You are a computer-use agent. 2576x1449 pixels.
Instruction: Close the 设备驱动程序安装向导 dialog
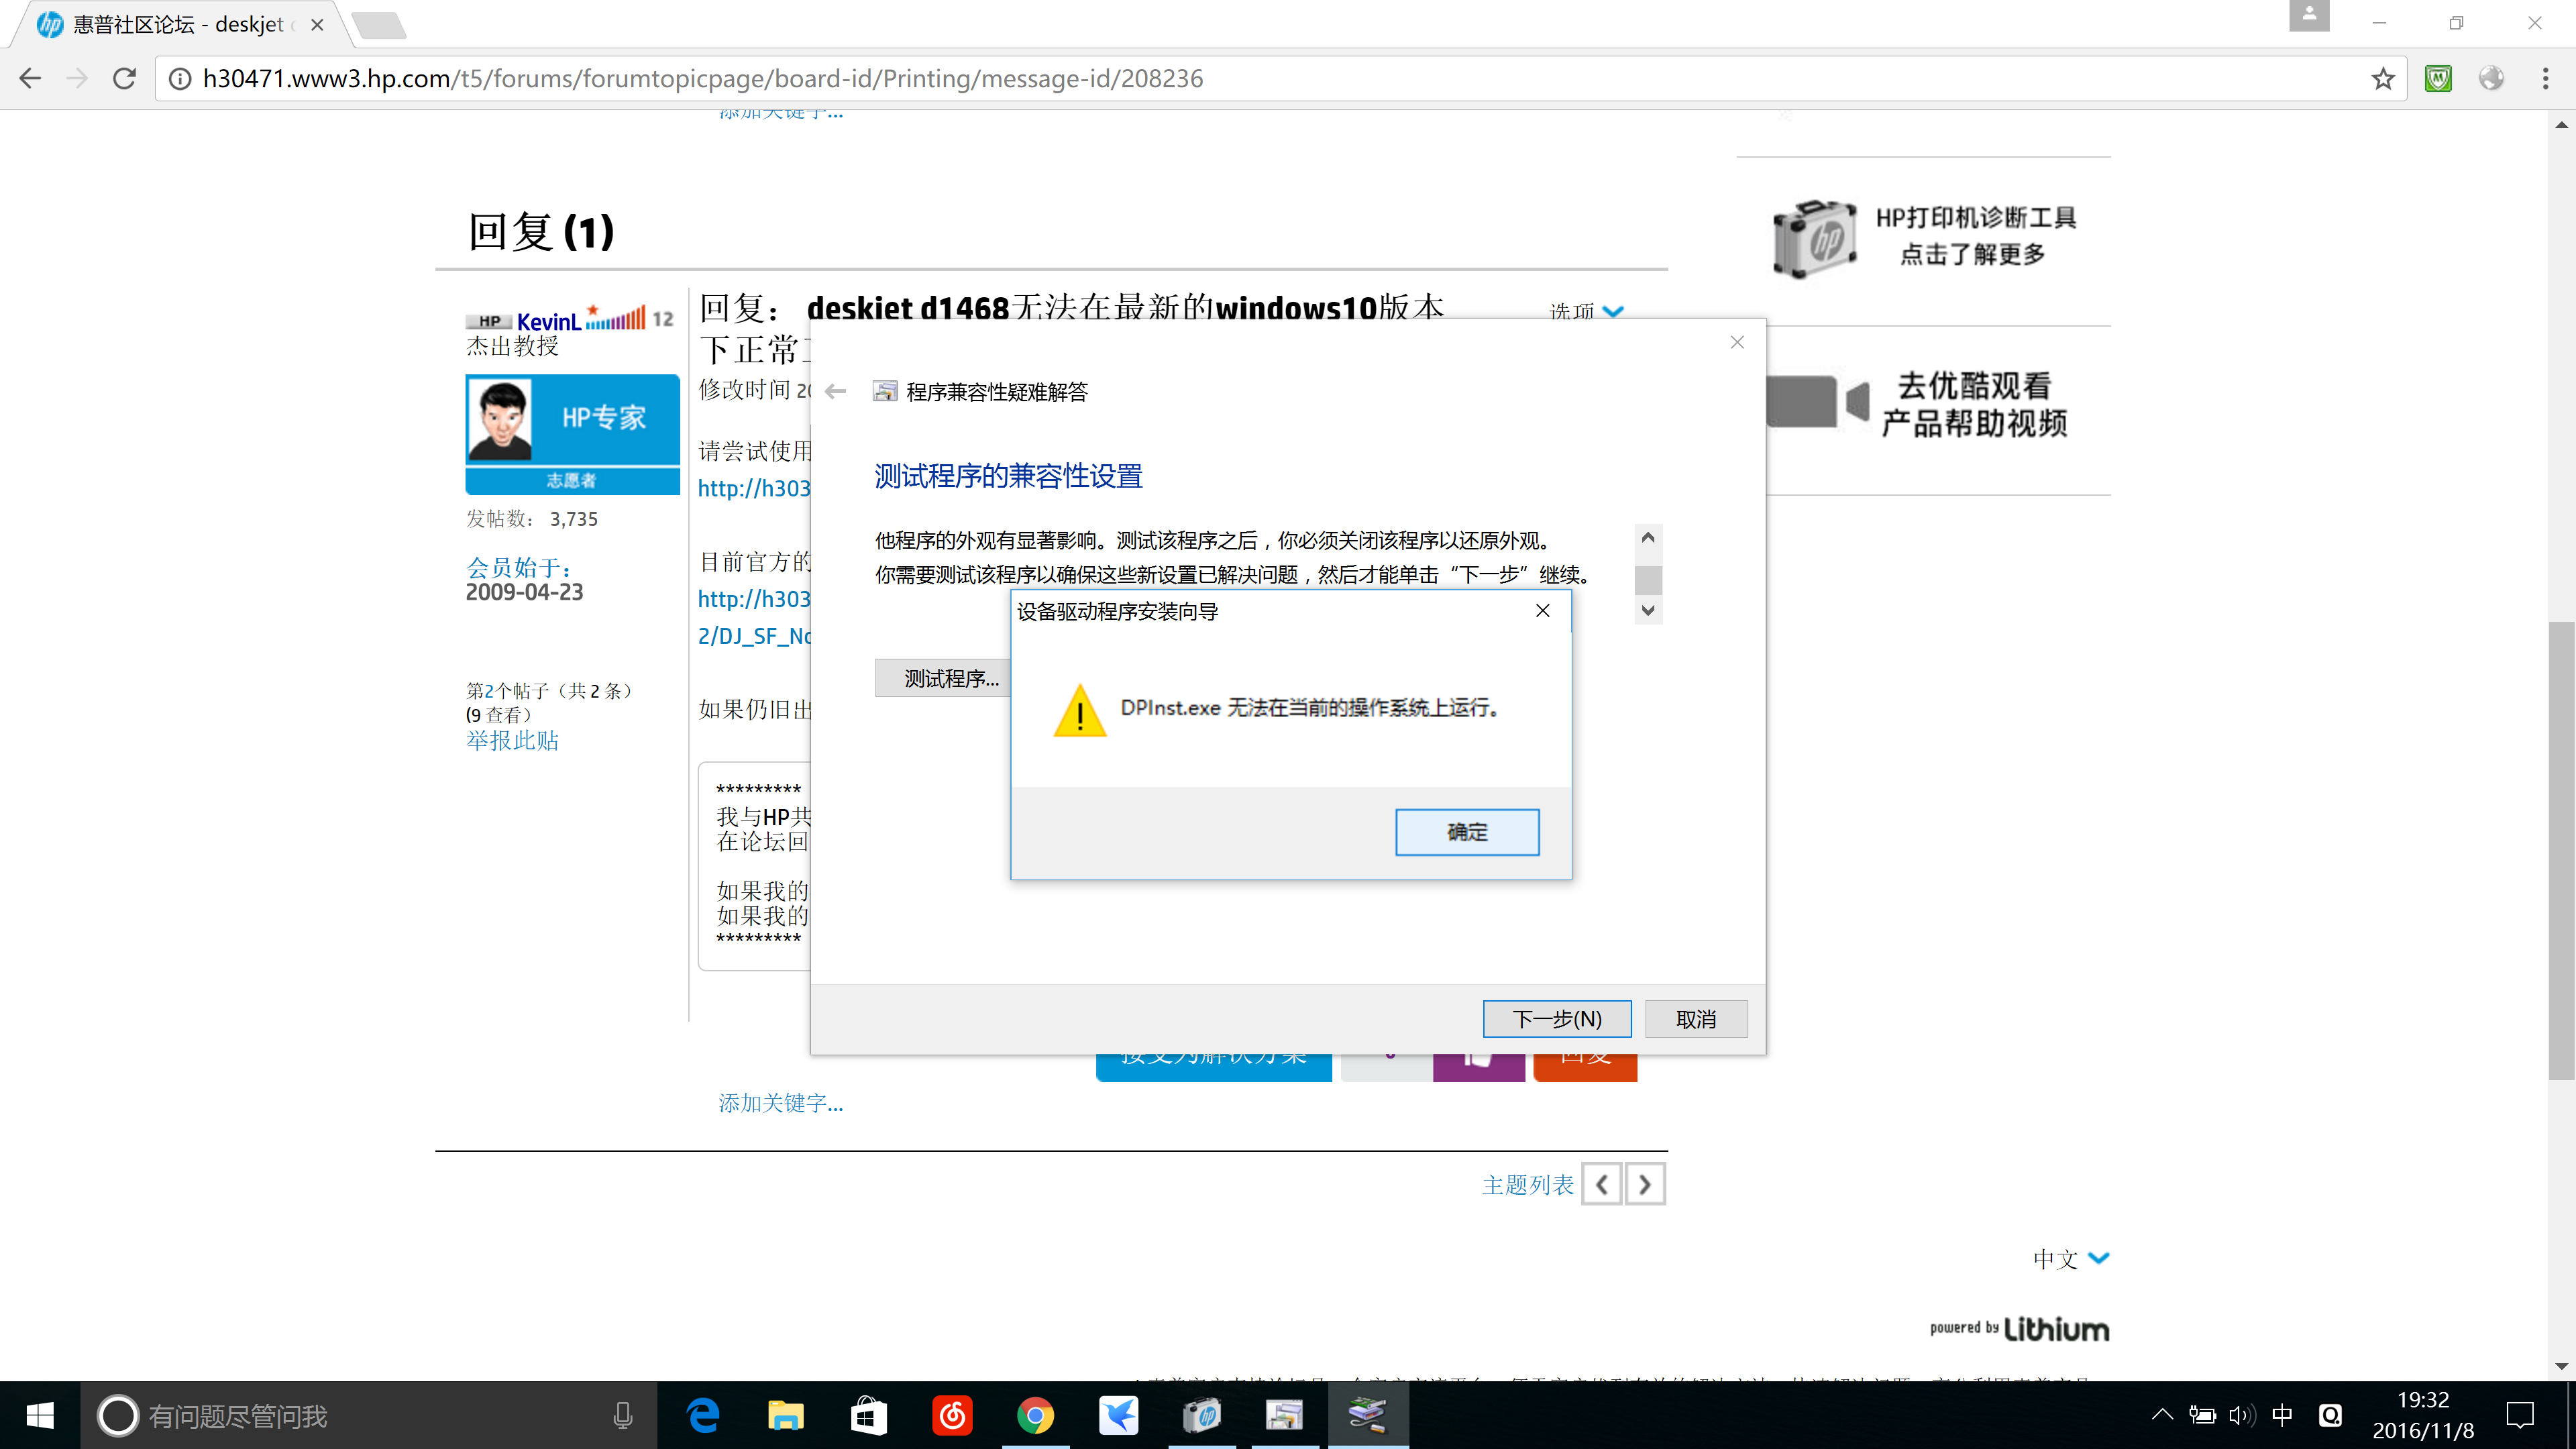coord(1543,611)
